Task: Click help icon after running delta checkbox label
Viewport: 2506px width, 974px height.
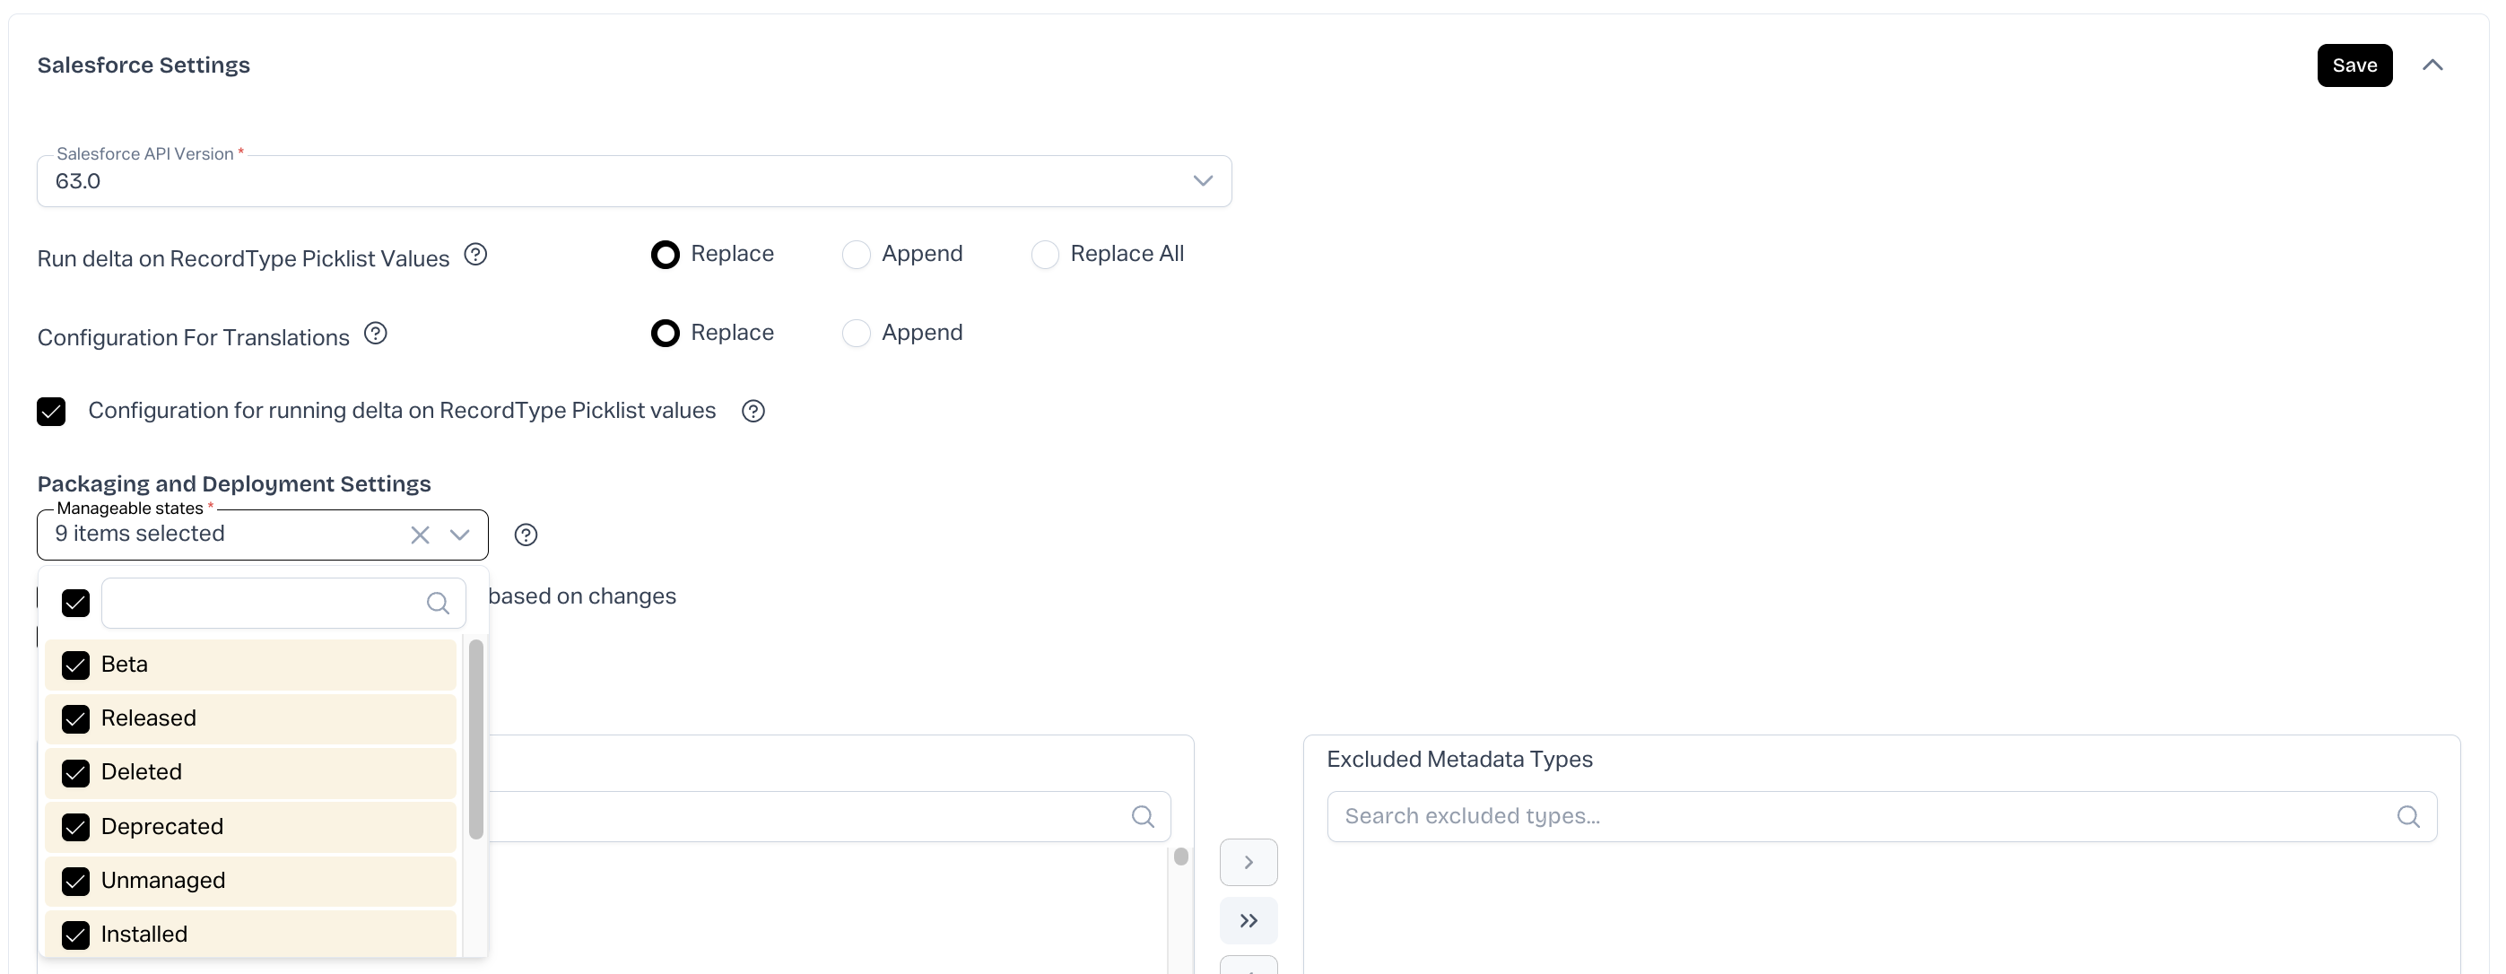Action: pos(753,412)
